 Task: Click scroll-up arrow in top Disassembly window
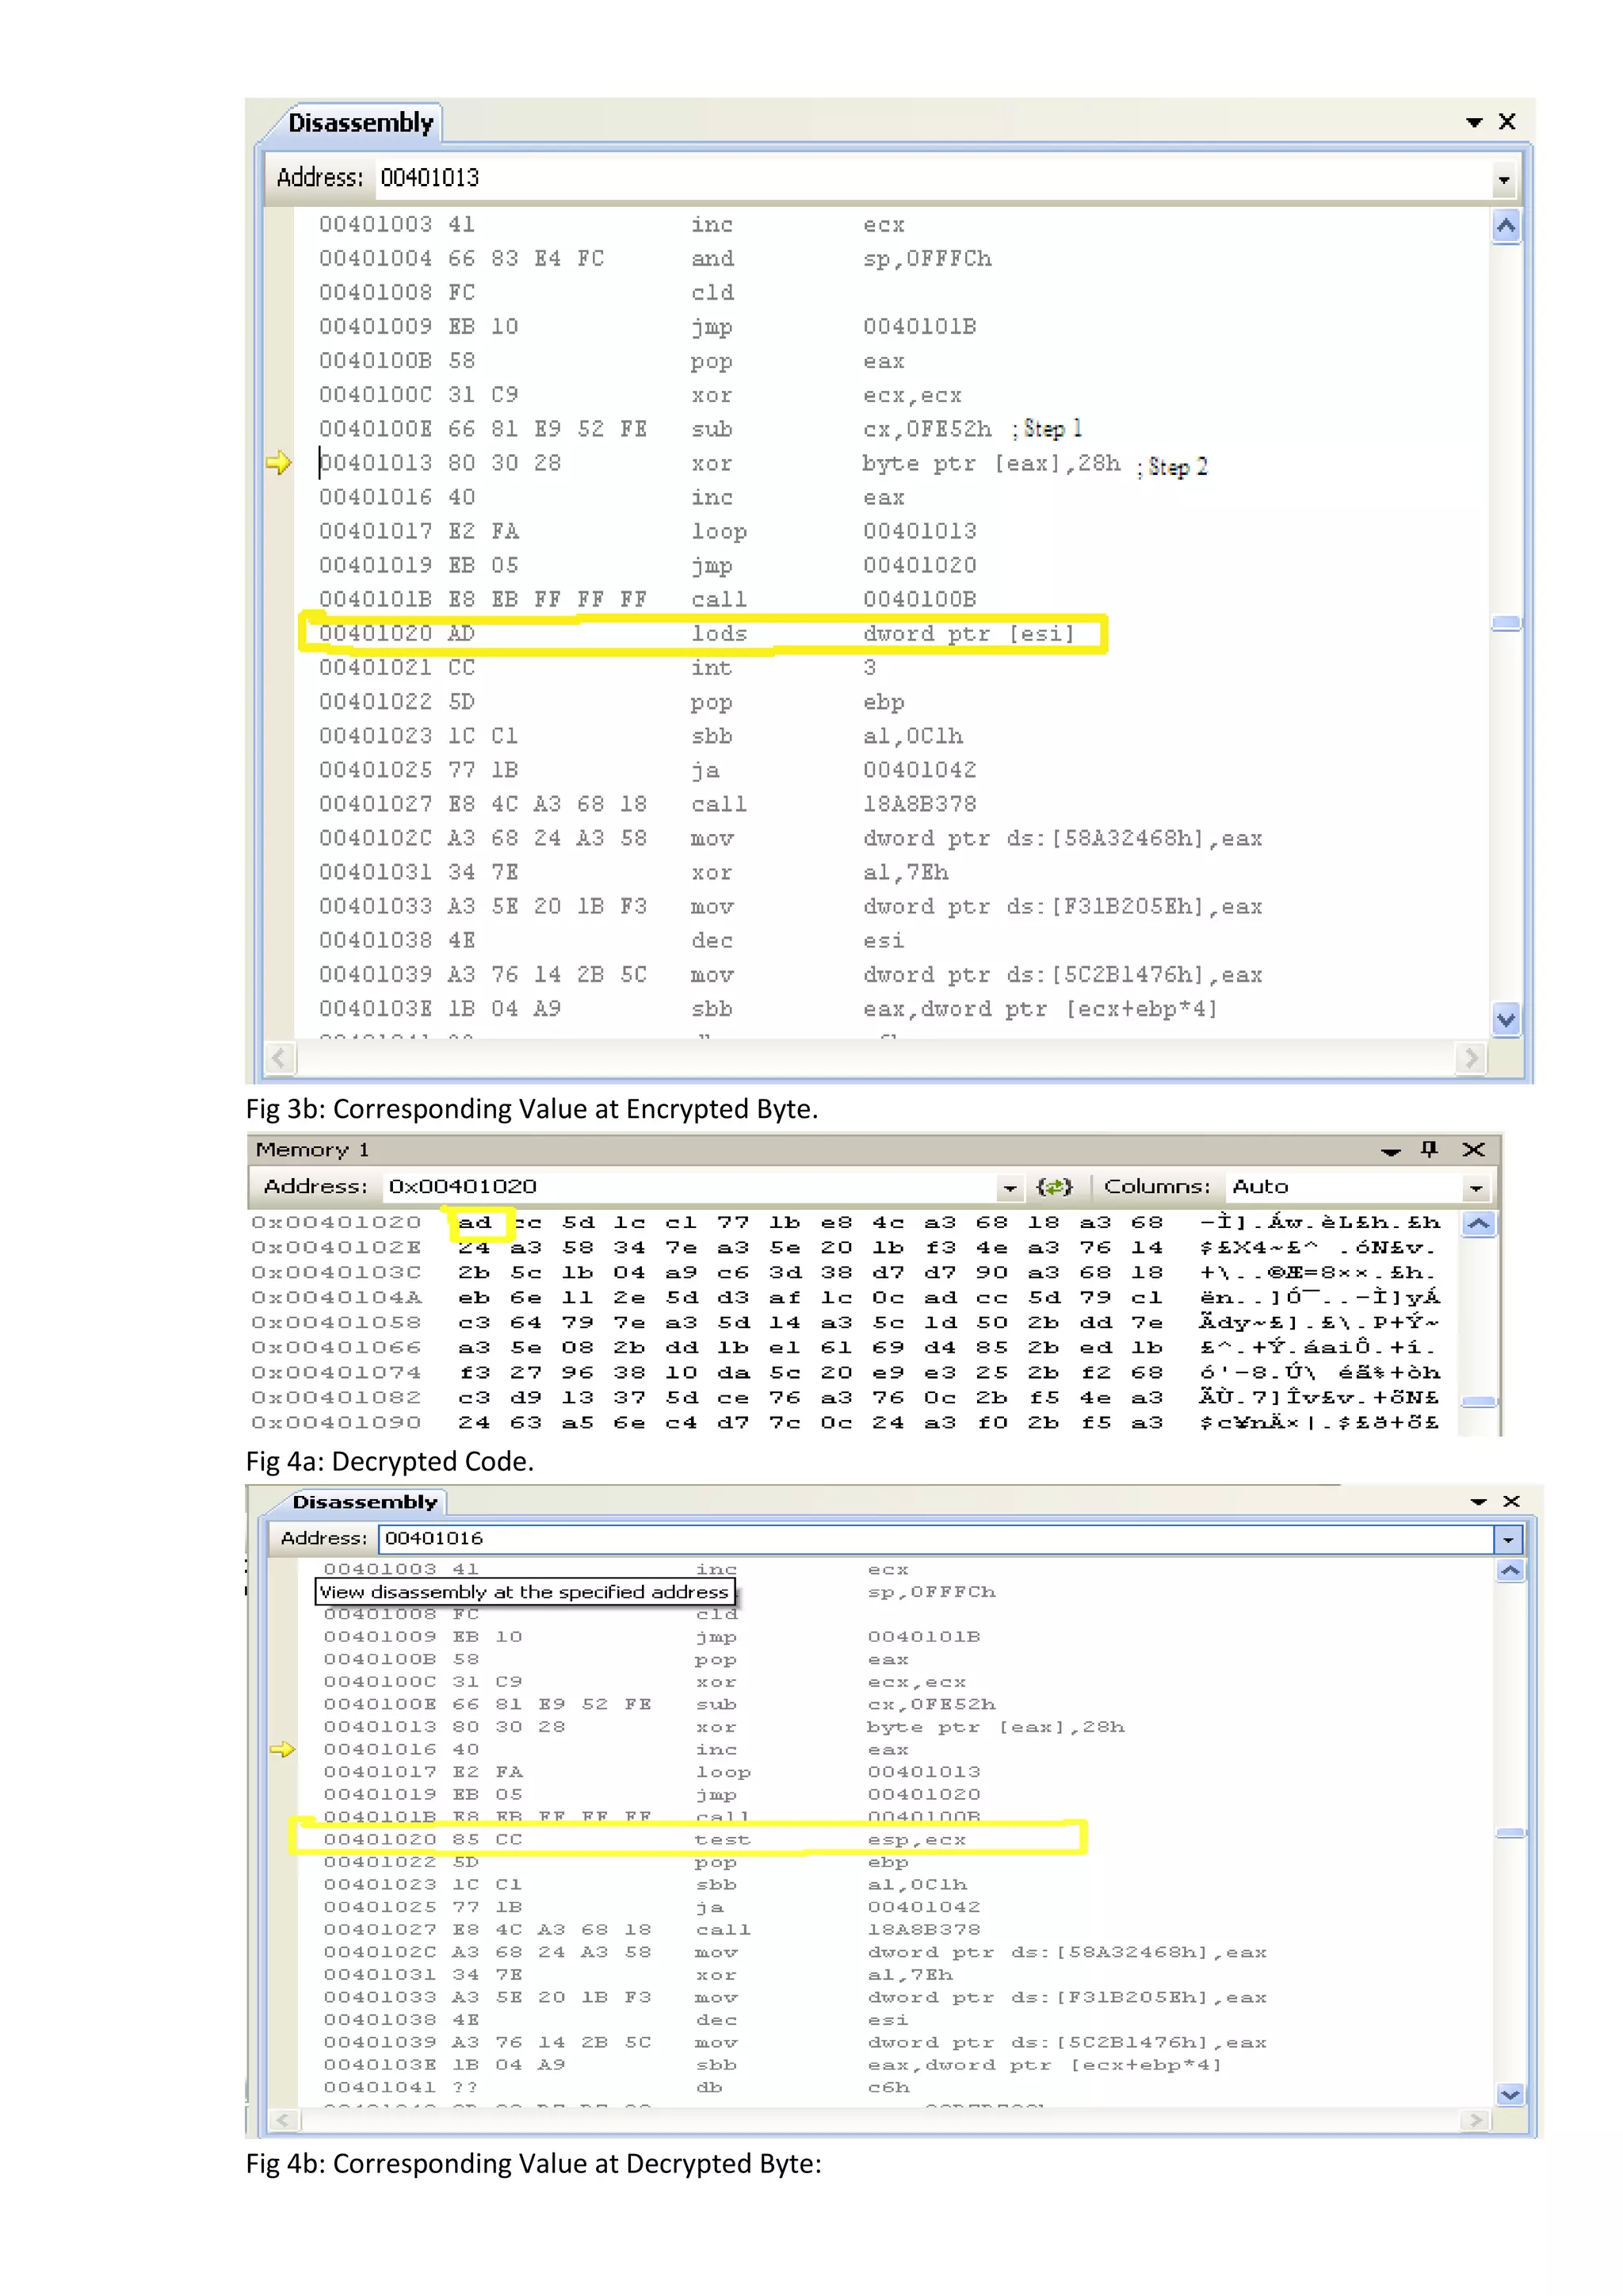pyautogui.click(x=1506, y=227)
